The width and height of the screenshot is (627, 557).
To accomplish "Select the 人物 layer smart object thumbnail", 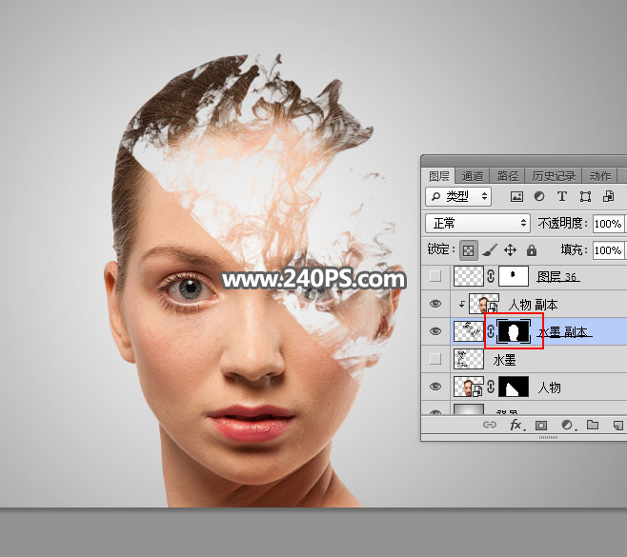I will [x=469, y=387].
